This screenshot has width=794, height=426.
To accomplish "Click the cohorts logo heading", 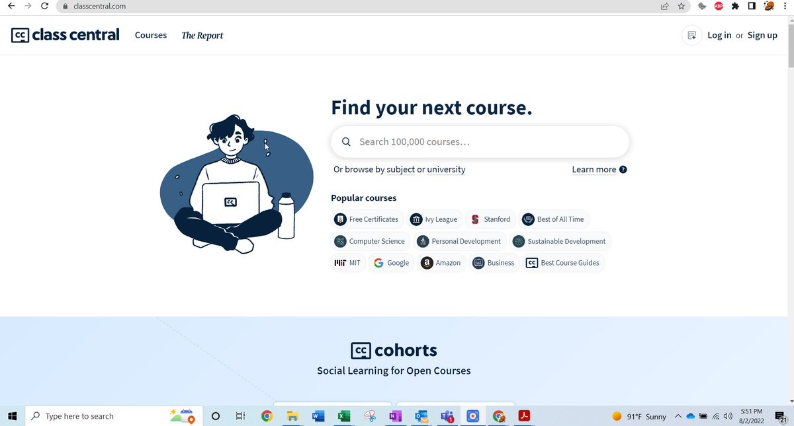I will pos(394,350).
